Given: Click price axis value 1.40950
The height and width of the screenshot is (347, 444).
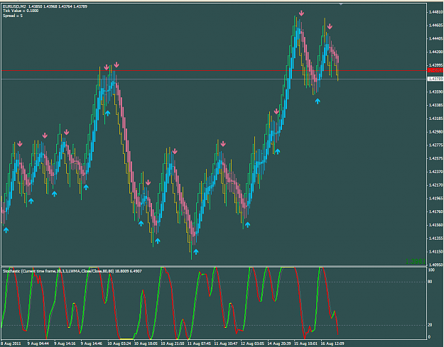Looking at the screenshot, I should pos(435,265).
